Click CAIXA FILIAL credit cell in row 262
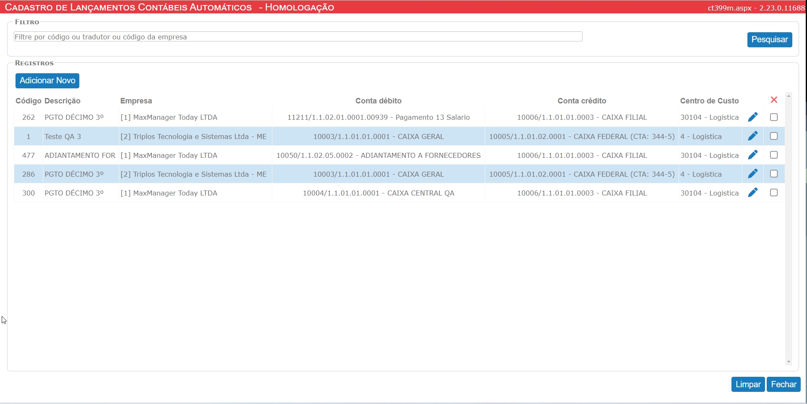Image resolution: width=807 pixels, height=404 pixels. click(x=582, y=117)
